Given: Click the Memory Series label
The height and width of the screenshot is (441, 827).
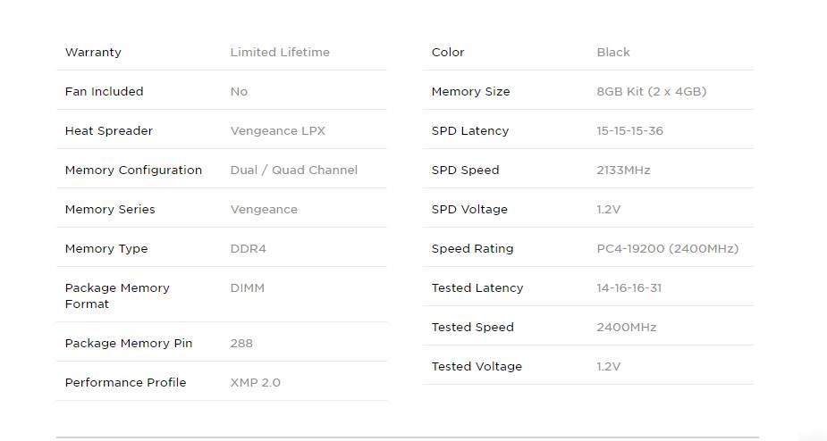Looking at the screenshot, I should tap(110, 210).
